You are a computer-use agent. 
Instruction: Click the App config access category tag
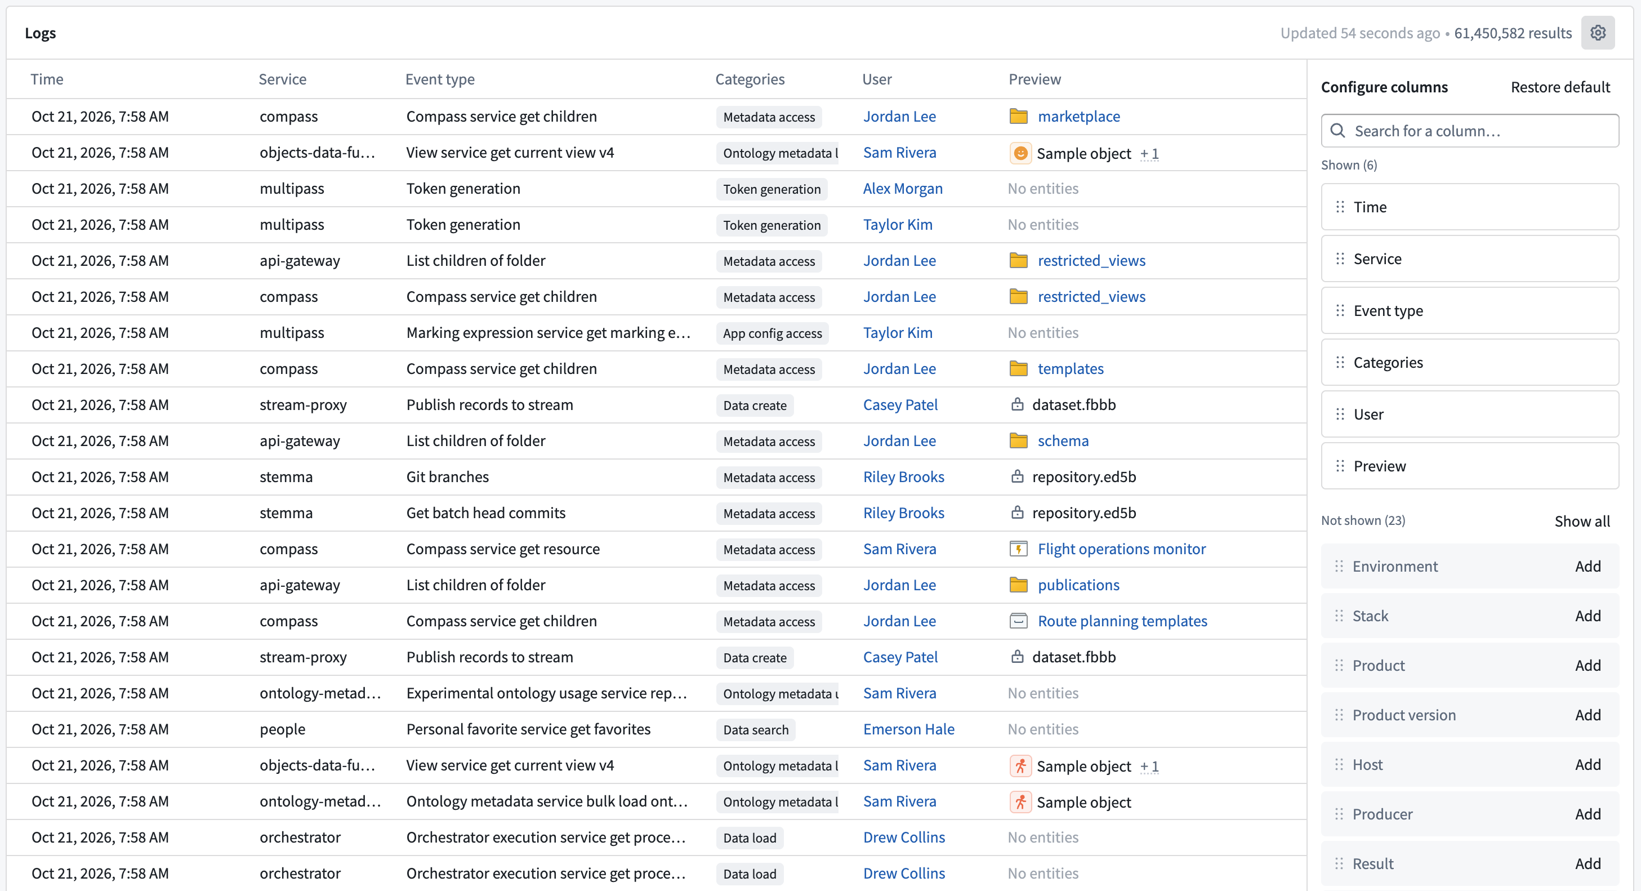pyautogui.click(x=772, y=333)
